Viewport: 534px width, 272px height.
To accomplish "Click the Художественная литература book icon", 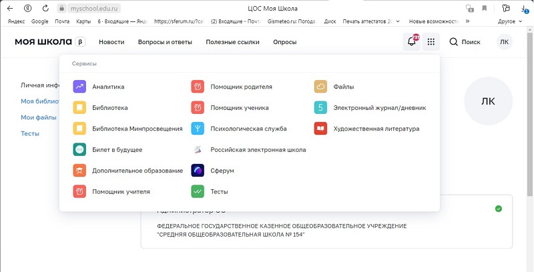I will pos(320,129).
